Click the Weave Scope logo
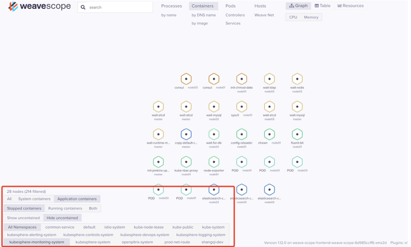 coord(39,6)
